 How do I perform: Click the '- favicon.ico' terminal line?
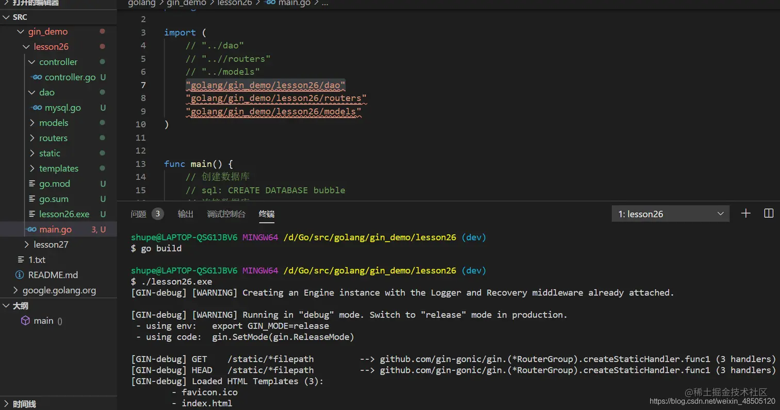click(x=205, y=392)
